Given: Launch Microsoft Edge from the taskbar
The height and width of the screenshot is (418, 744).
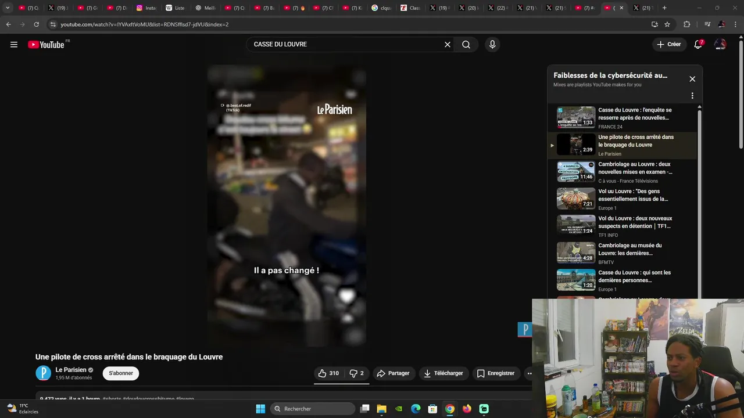Looking at the screenshot, I should click(416, 409).
